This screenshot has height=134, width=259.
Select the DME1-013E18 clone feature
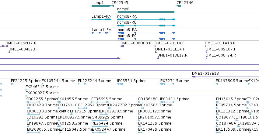coord(226,77)
